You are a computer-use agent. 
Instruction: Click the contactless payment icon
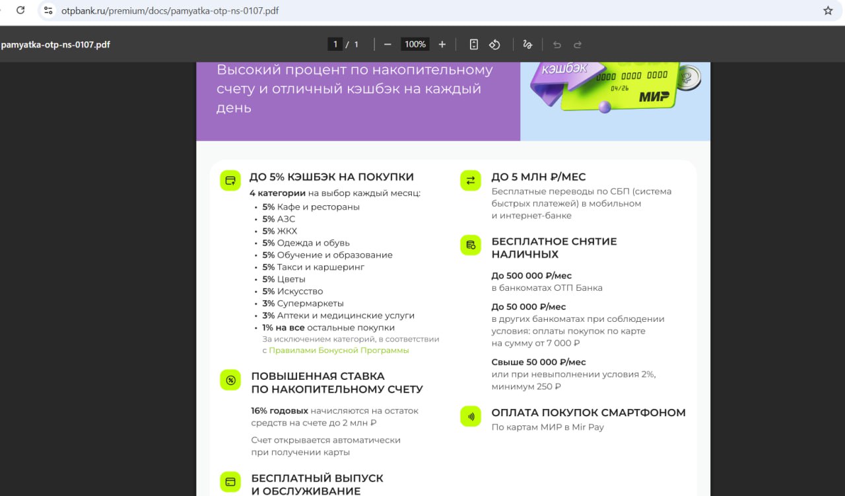(471, 416)
